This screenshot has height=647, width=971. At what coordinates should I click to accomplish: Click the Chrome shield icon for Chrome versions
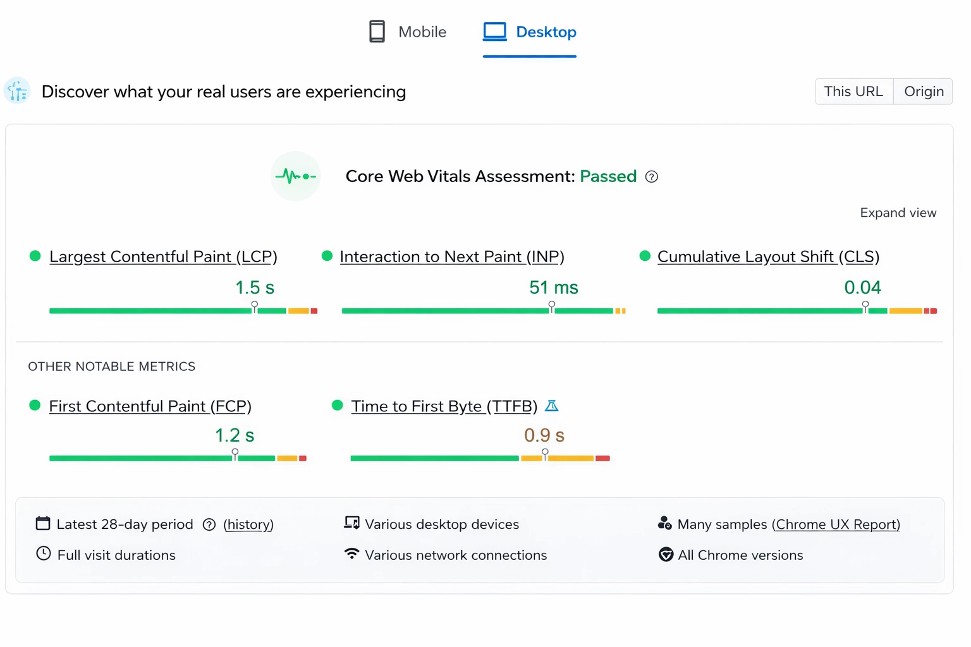pyautogui.click(x=666, y=555)
